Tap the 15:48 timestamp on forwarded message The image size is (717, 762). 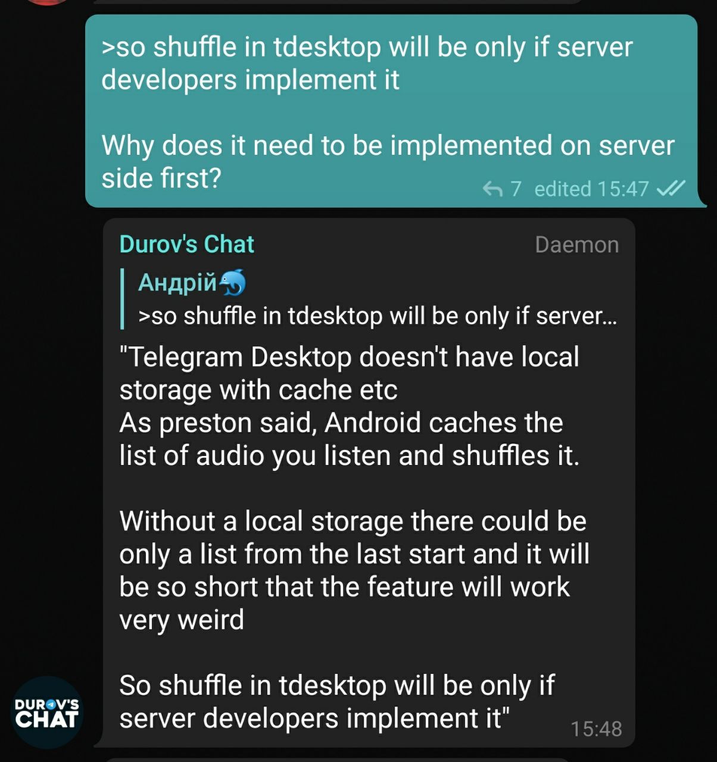click(x=596, y=729)
